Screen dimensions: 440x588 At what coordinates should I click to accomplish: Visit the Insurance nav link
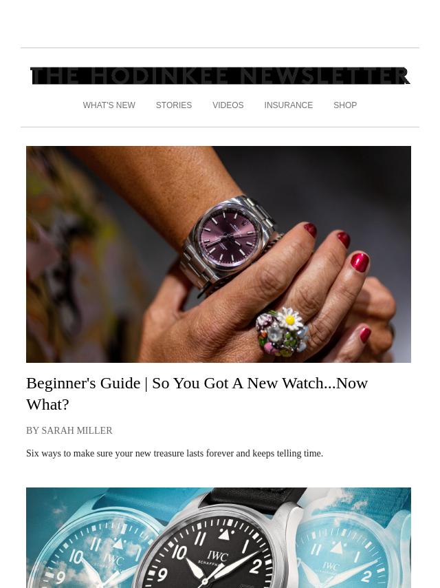click(x=288, y=105)
